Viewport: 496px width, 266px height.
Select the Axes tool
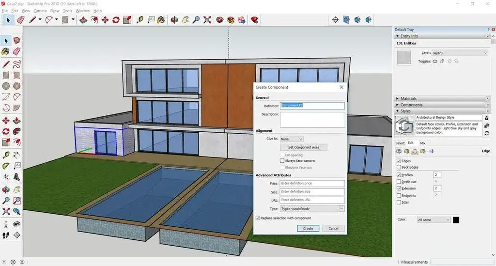coord(6,177)
